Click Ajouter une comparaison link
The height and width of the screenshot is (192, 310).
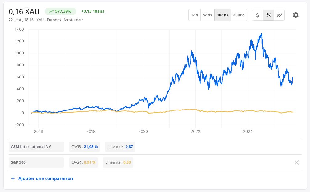[x=46, y=178]
